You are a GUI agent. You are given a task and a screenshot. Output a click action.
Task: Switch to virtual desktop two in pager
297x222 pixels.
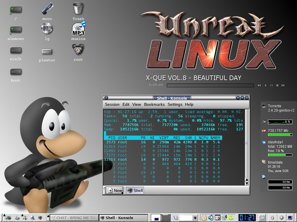166,218
